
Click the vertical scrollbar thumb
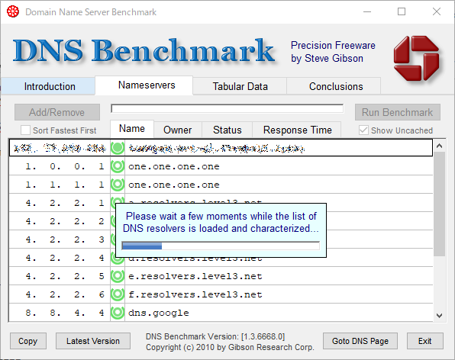pos(439,204)
